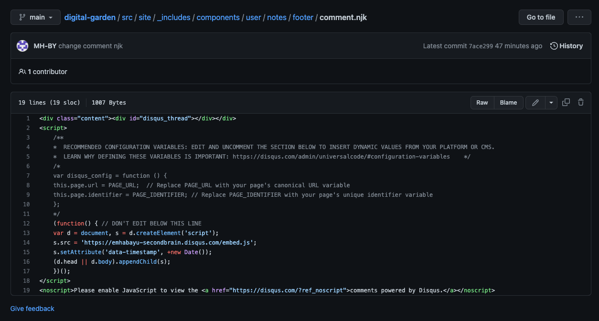Open the 'change comment njk' commit message
Viewport: 599px width, 321px height.
pos(91,46)
